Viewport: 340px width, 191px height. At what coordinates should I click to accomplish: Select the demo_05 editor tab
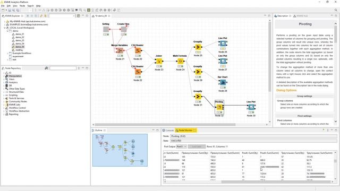(101, 16)
